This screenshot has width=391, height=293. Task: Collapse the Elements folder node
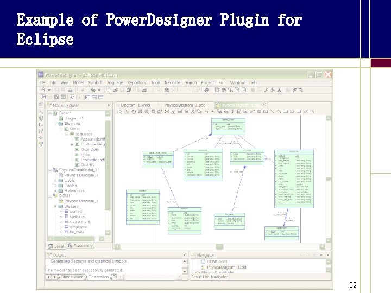pyautogui.click(x=55, y=124)
